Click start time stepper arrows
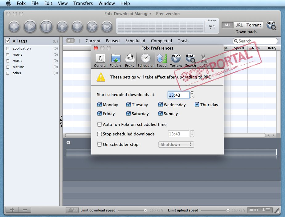The image size is (285, 217). click(192, 95)
